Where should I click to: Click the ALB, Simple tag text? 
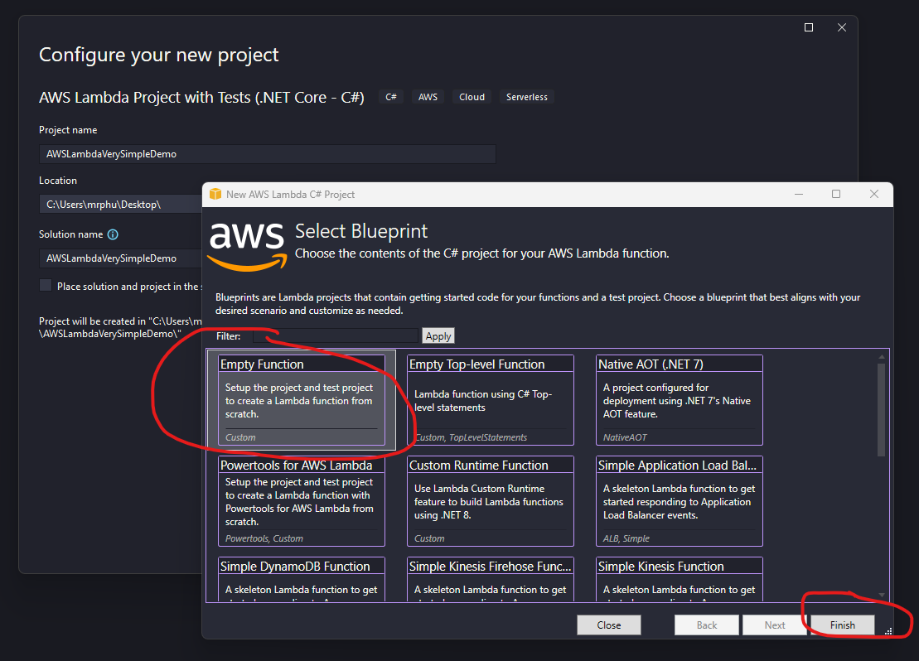pyautogui.click(x=626, y=538)
